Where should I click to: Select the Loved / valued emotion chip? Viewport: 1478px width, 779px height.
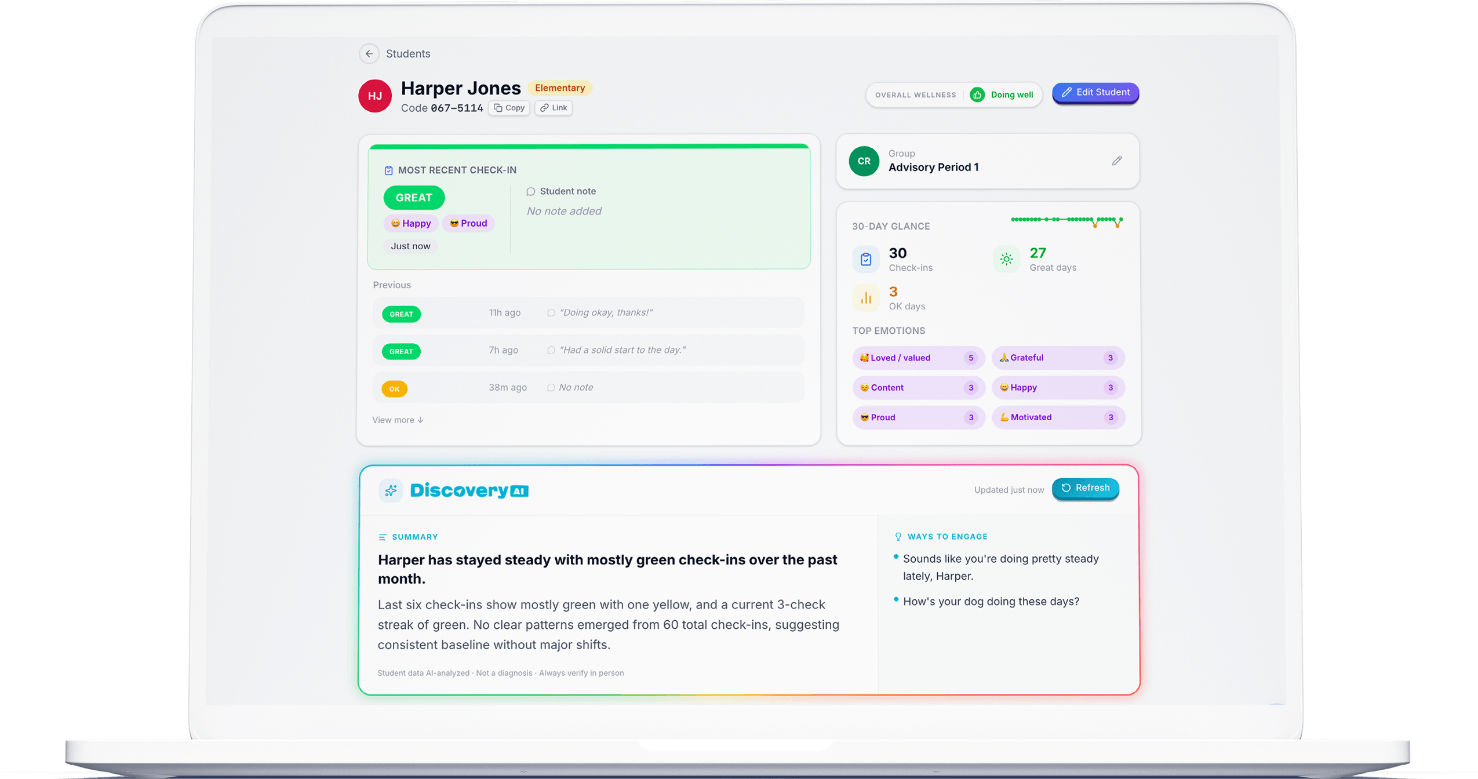pyautogui.click(x=918, y=358)
